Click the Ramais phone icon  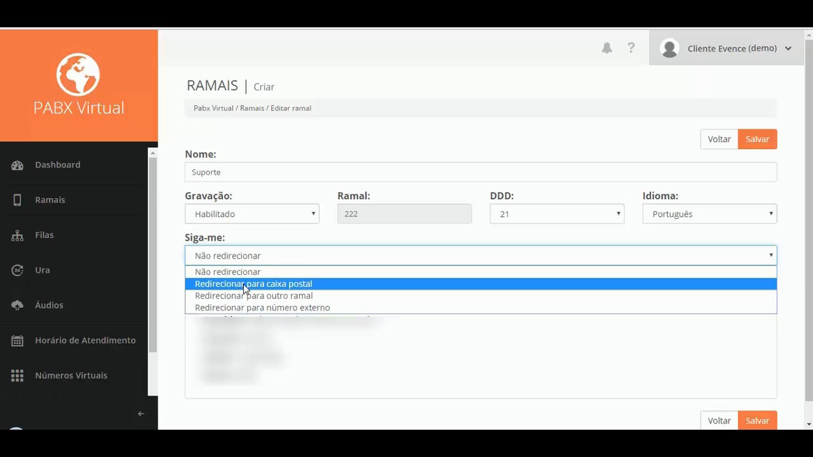click(x=17, y=200)
